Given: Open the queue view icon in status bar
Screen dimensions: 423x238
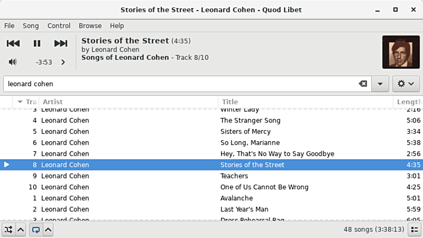Looking at the screenshot, I should coord(414,230).
